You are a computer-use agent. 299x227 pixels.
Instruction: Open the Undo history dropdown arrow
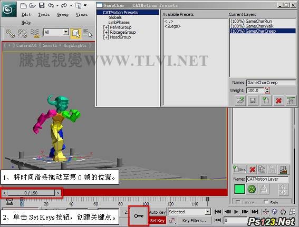click(57, 6)
